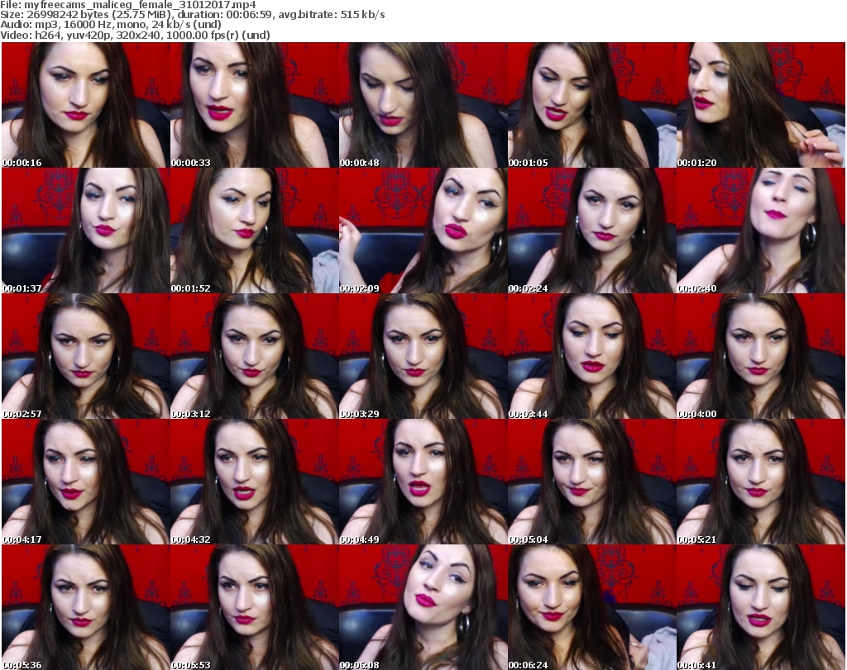Click the thumbnail at timestamp 00:00:16
847x670 pixels.
(x=84, y=105)
